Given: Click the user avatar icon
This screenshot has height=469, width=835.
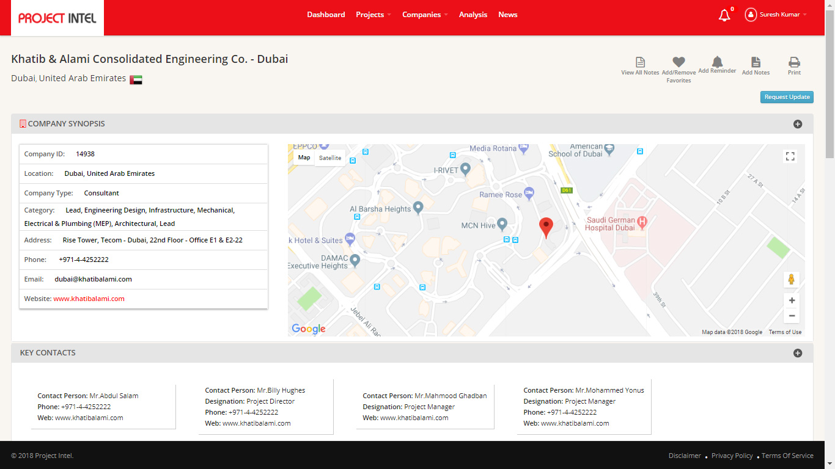Looking at the screenshot, I should coord(751,15).
